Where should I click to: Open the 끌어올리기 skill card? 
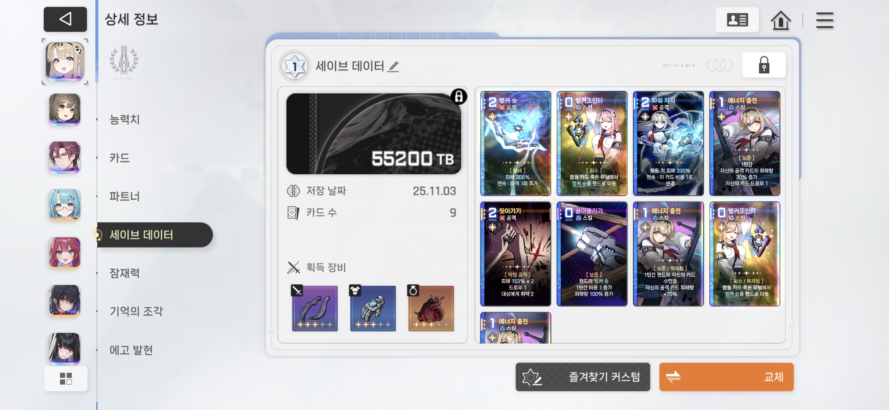point(592,254)
